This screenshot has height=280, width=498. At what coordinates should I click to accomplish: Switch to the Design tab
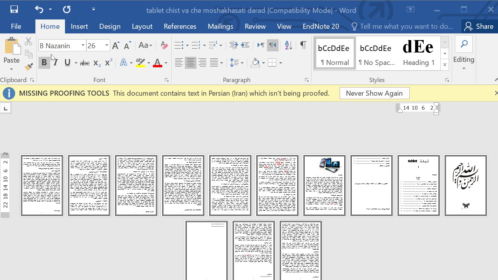point(110,26)
